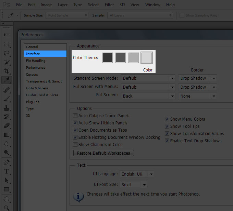Image resolution: width=233 pixels, height=211 pixels.
Task: Disable Show Tool Tips
Action: pos(167,126)
